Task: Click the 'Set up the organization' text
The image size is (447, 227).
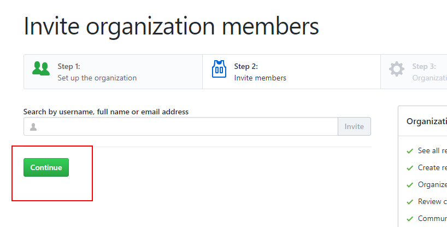Action: pos(97,78)
